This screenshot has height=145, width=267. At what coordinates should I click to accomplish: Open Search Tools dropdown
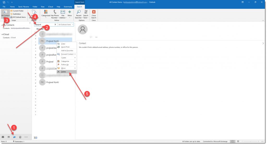[86, 14]
